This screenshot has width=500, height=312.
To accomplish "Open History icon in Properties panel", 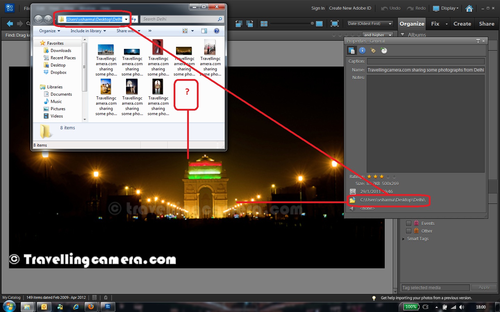I will tap(384, 50).
